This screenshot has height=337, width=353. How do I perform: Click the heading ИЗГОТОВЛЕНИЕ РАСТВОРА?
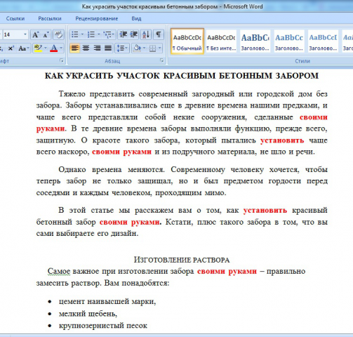(182, 260)
